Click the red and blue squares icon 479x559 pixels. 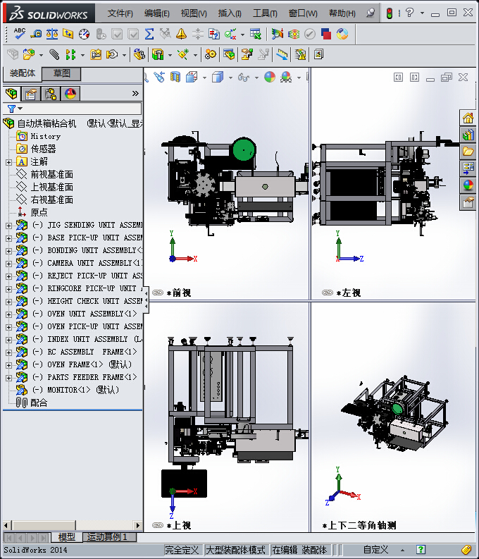326,34
